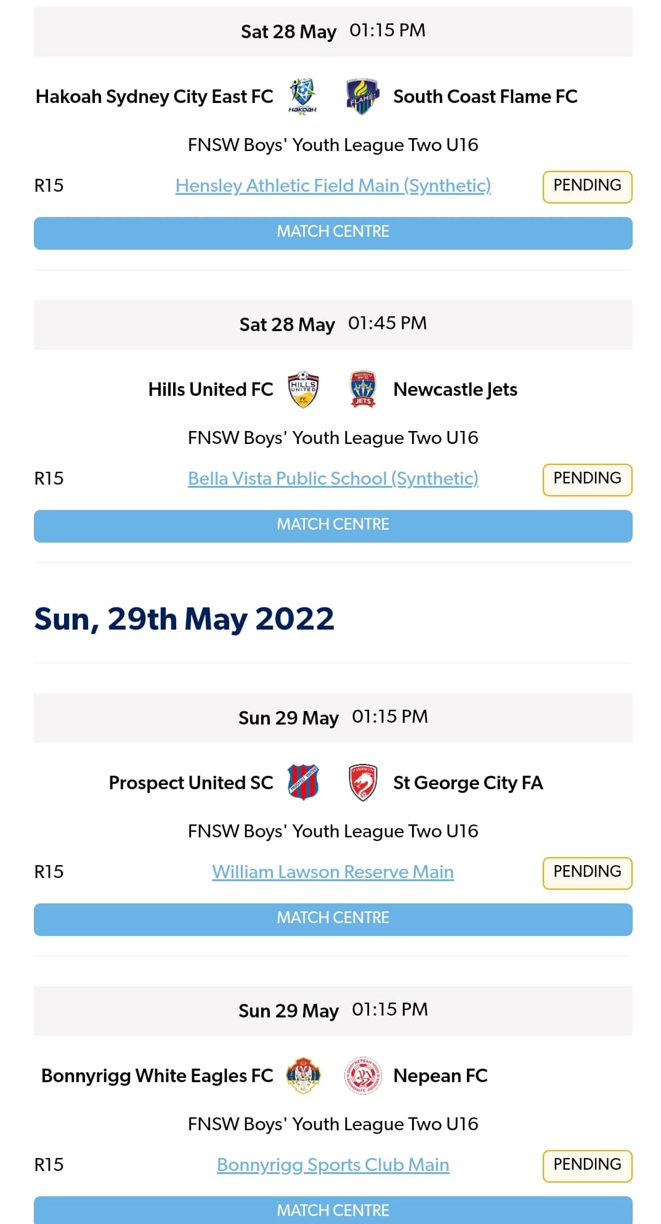Viewport: 661px width, 1224px height.
Task: Select the St George City FA logo
Action: [x=363, y=782]
